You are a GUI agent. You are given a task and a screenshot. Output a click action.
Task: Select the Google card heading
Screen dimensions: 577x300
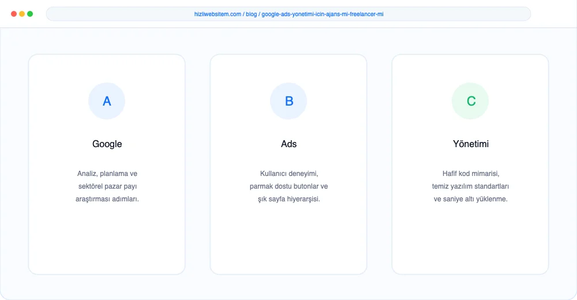click(x=107, y=144)
